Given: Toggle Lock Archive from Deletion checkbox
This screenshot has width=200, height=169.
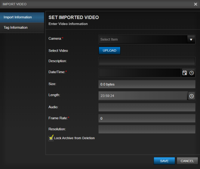Looking at the screenshot, I should 51,138.
